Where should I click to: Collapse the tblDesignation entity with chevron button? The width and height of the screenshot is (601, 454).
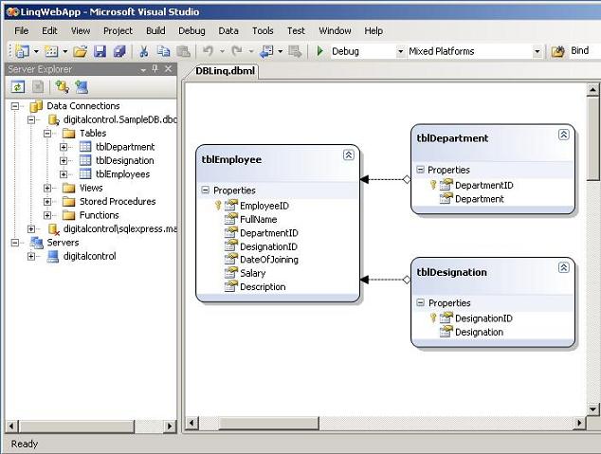pos(563,267)
